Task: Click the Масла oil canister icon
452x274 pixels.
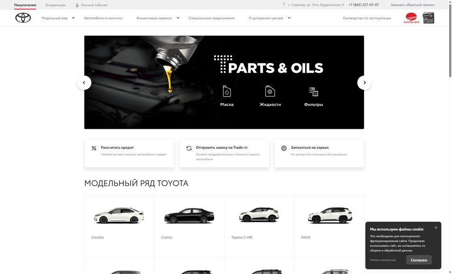Action: [227, 91]
